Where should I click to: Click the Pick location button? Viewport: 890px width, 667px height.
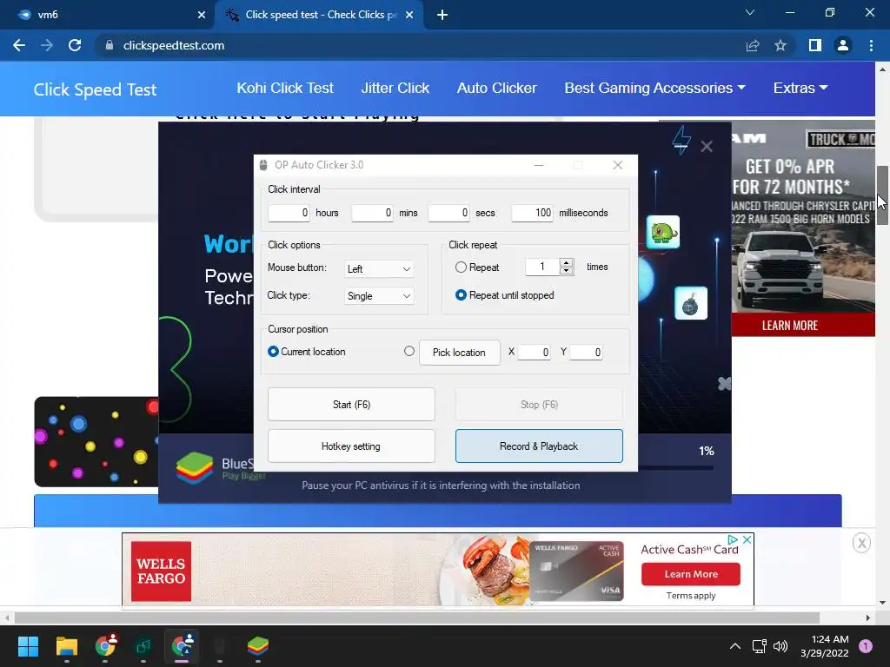[x=459, y=353]
